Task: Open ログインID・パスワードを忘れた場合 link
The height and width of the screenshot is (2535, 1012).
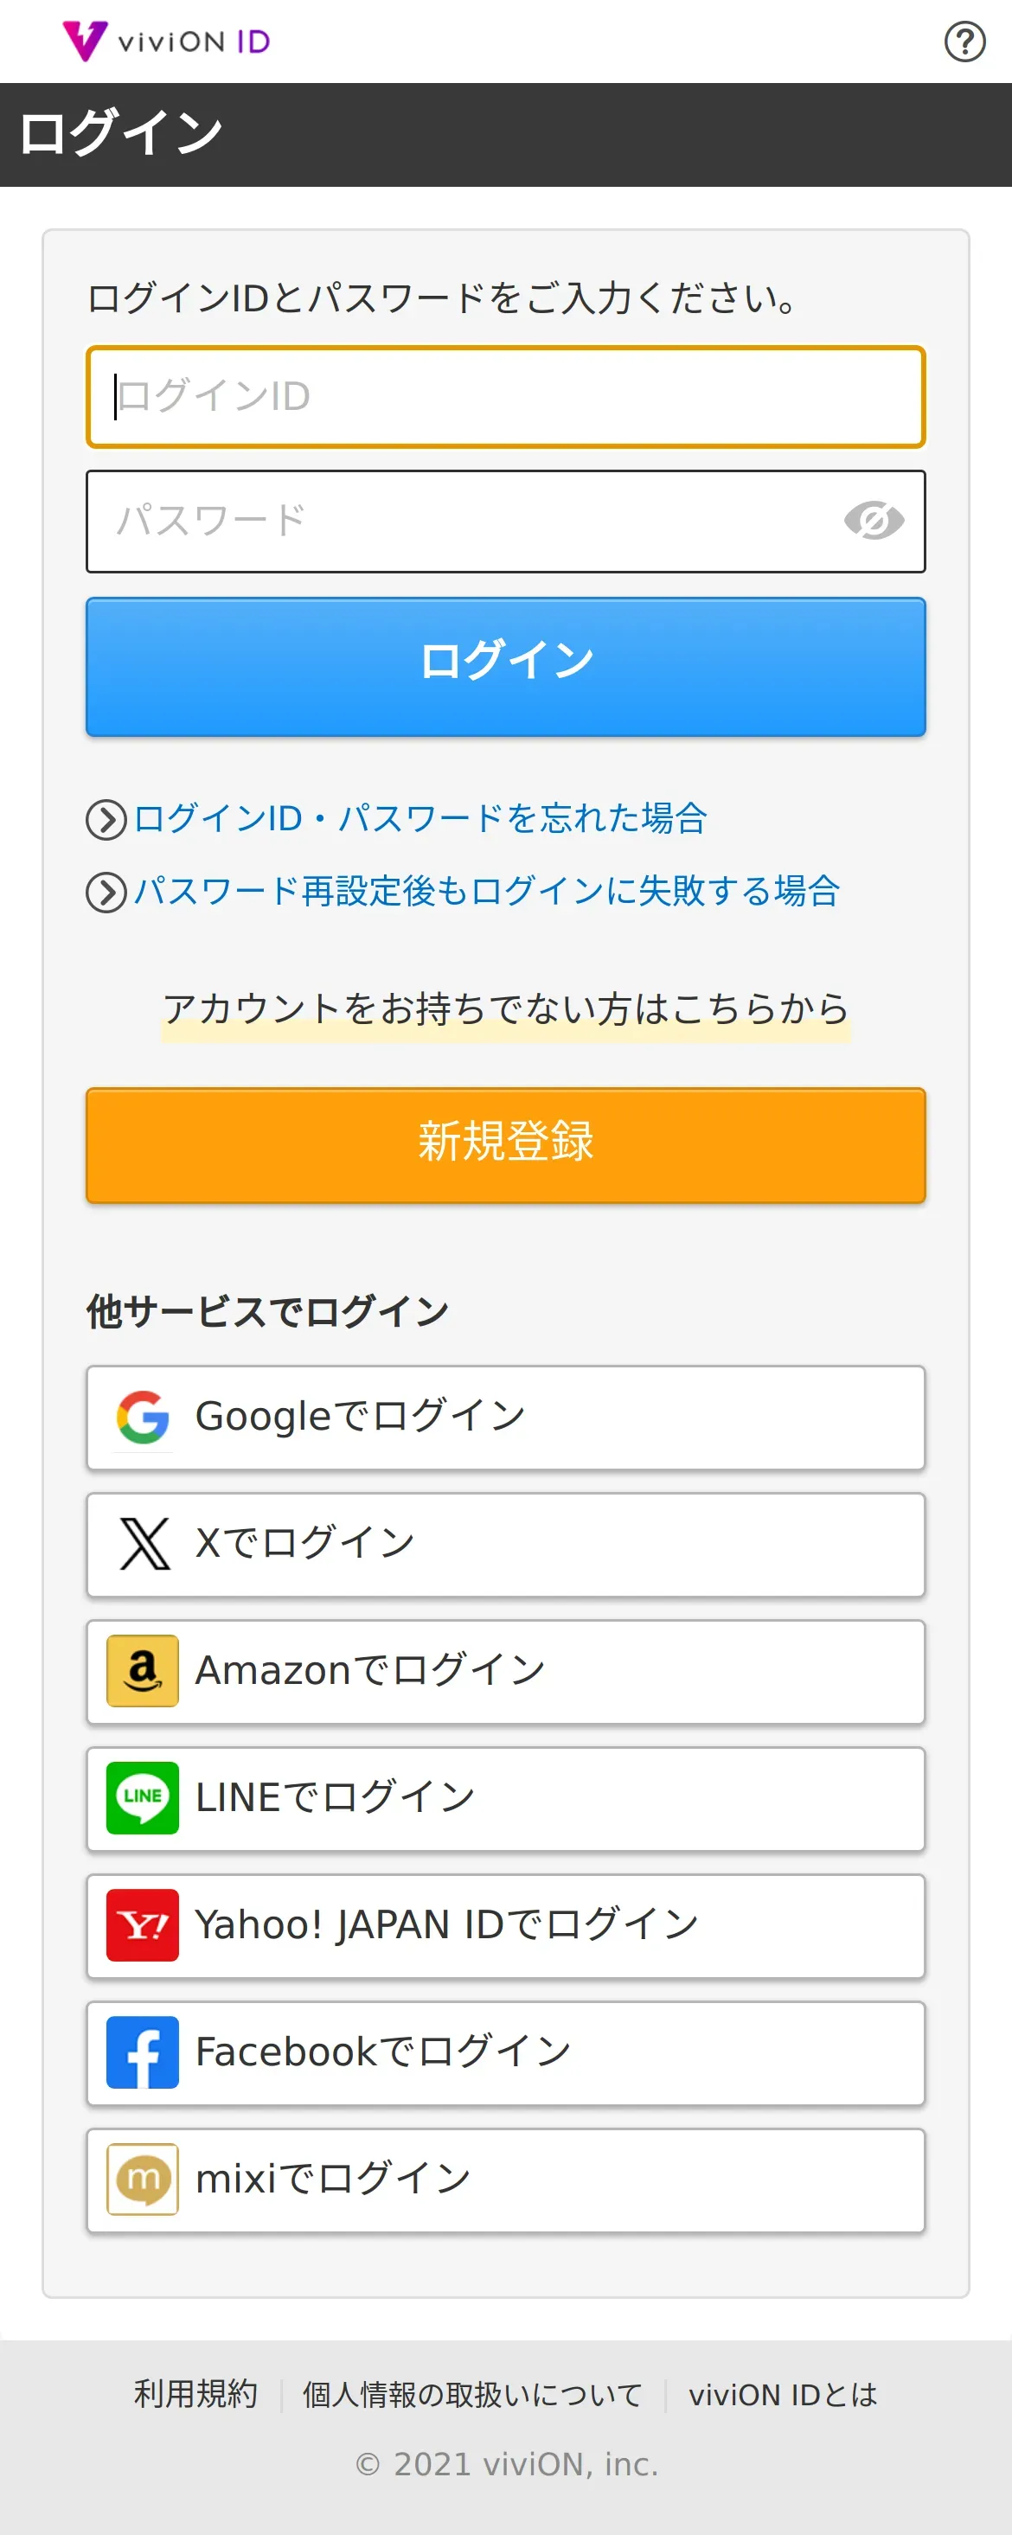Action: 420,819
